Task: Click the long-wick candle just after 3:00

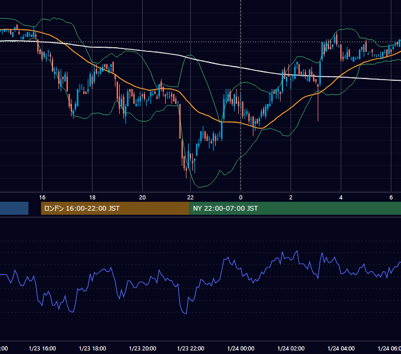Action: click(x=318, y=102)
